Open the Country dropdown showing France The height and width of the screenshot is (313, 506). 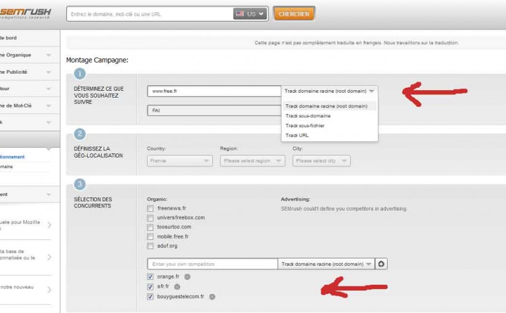pyautogui.click(x=180, y=161)
